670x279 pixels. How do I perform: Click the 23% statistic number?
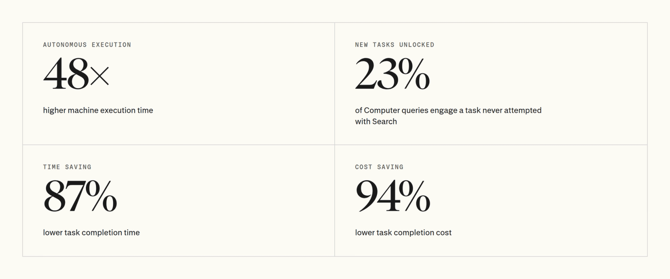[392, 73]
